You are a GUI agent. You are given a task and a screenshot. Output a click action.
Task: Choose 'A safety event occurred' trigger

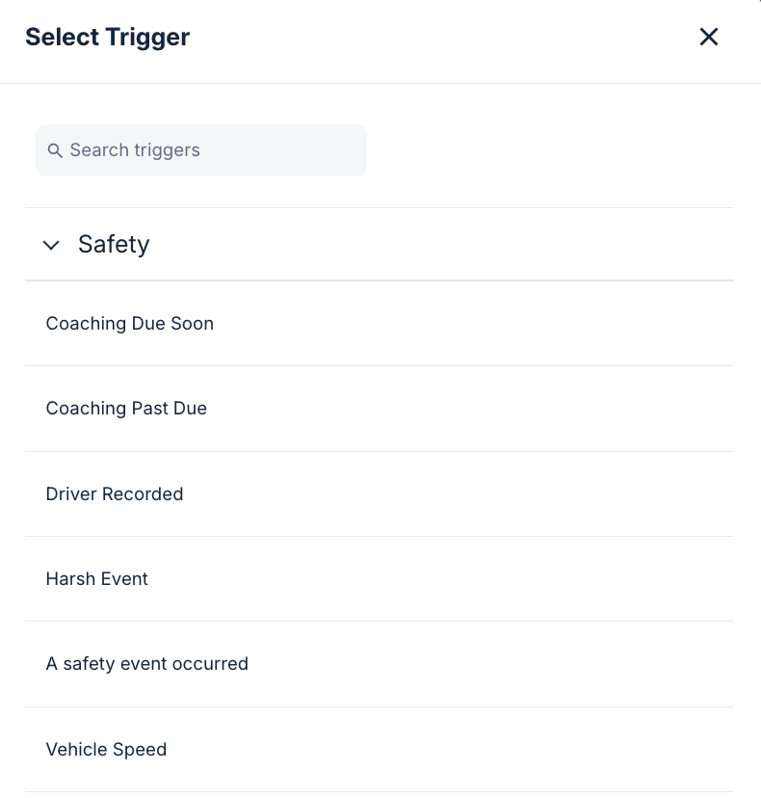pos(147,664)
